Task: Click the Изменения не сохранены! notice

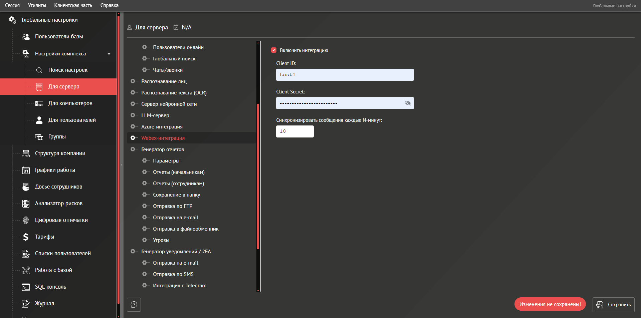Action: pyautogui.click(x=550, y=304)
